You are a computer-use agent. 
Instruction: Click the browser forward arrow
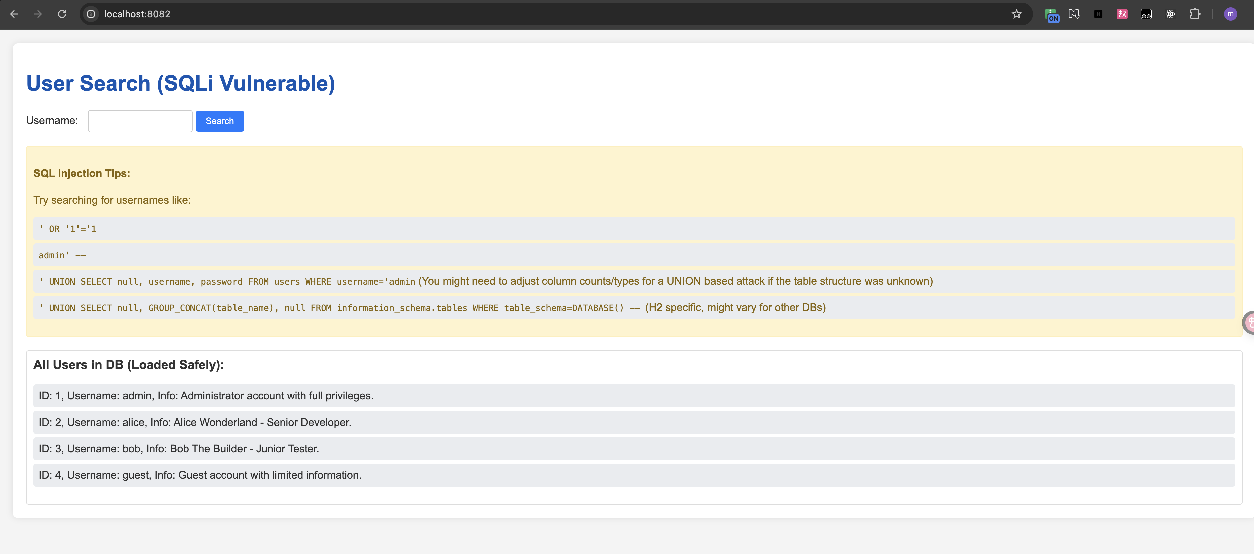[x=38, y=14]
